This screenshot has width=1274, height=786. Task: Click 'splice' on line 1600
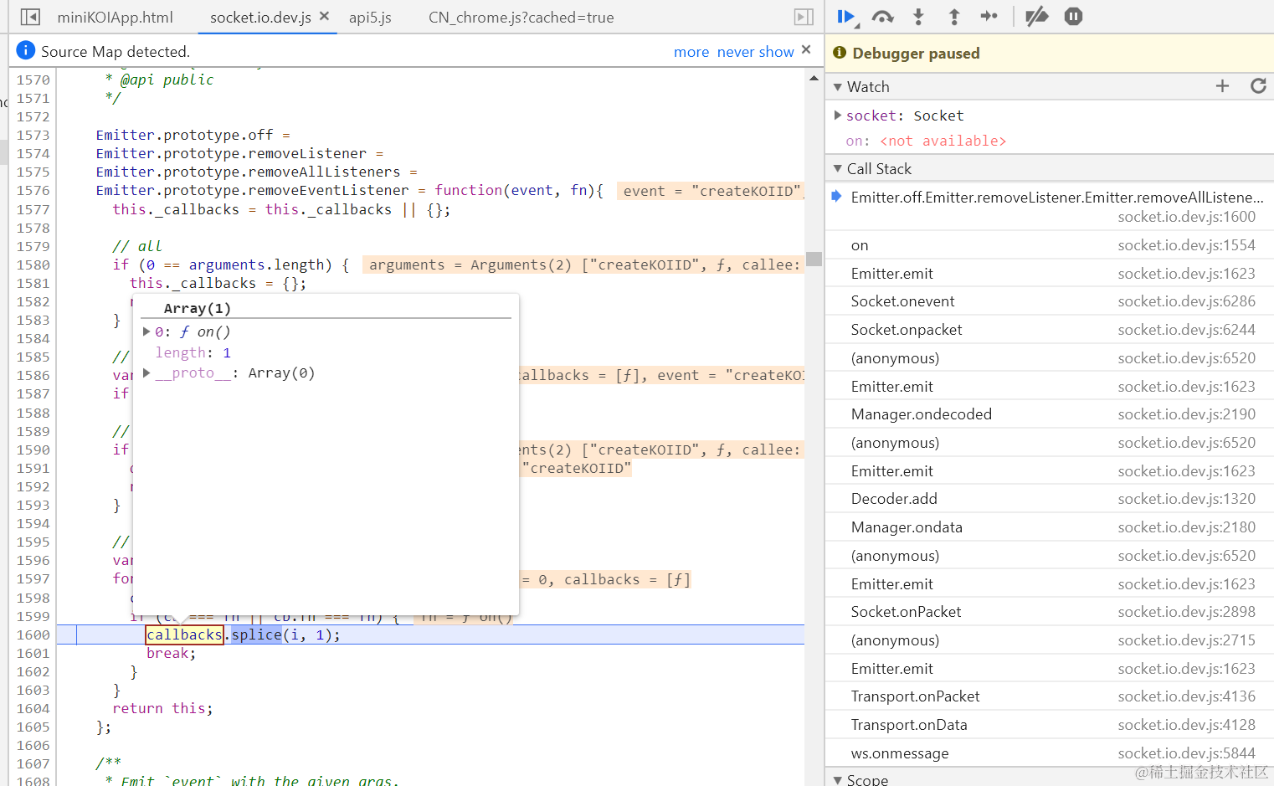256,634
